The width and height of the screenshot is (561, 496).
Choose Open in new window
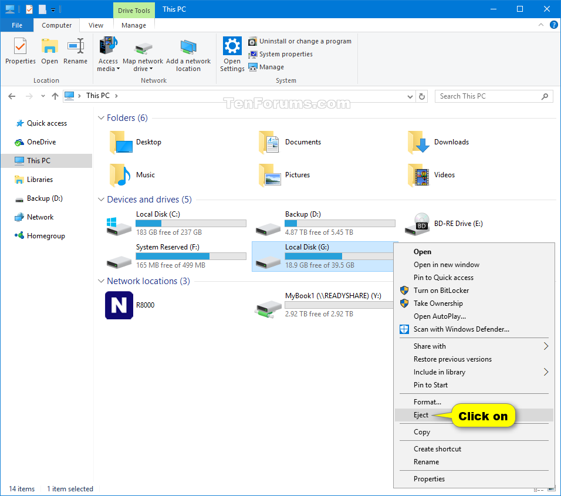[x=474, y=265]
